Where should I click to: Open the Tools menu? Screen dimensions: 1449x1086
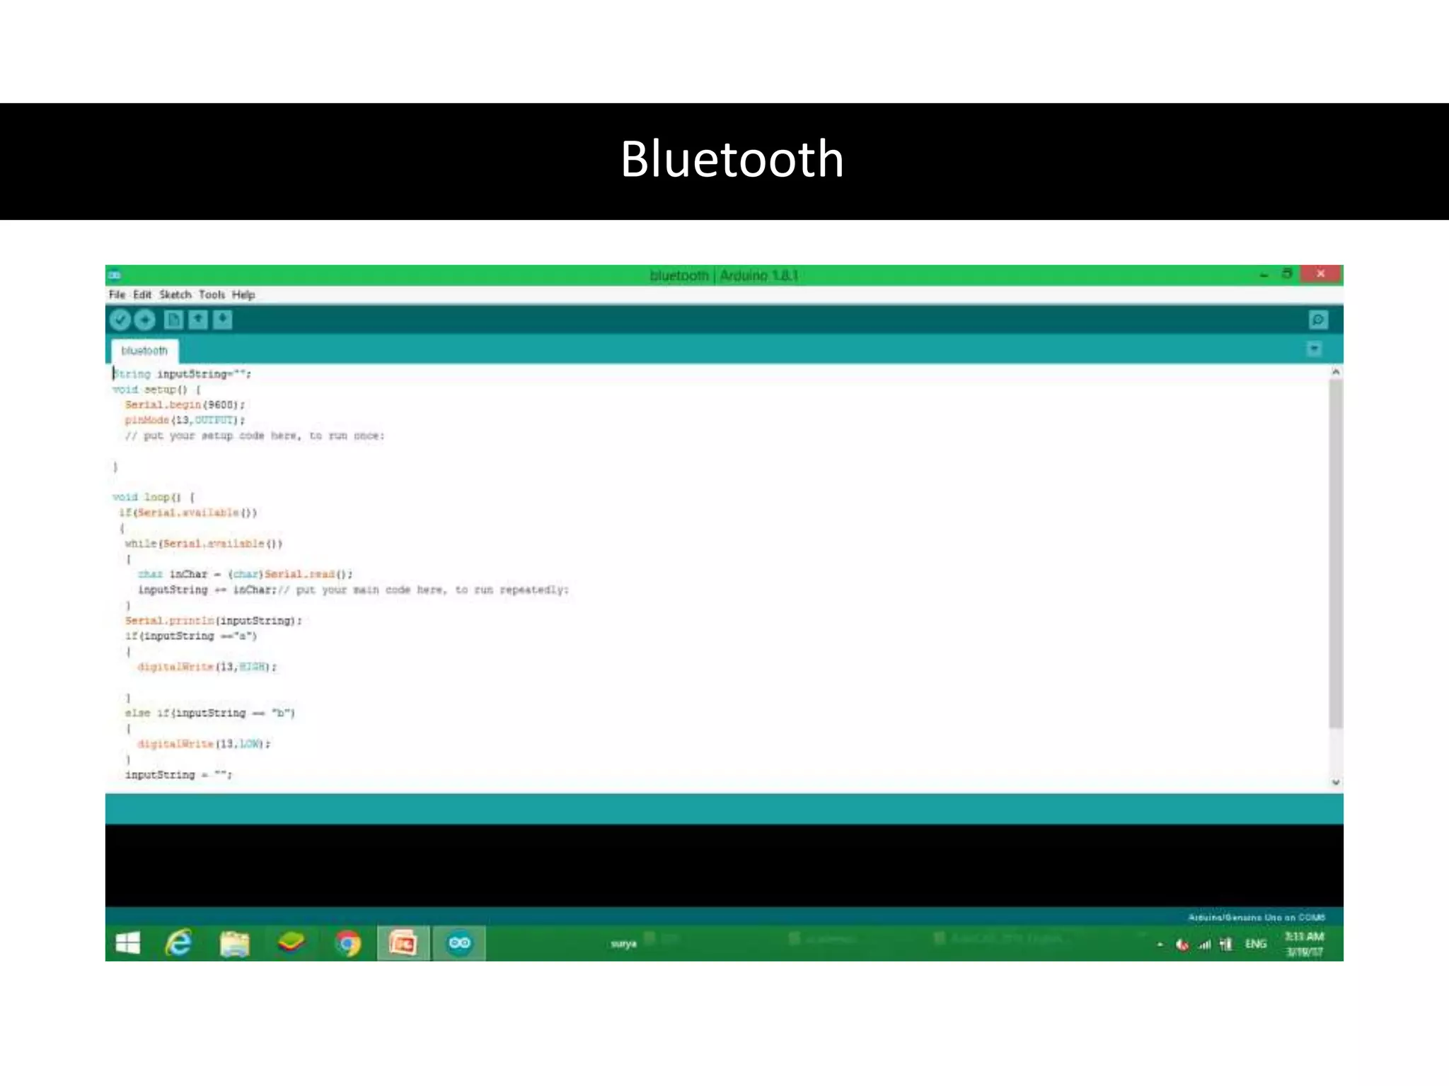coord(212,295)
